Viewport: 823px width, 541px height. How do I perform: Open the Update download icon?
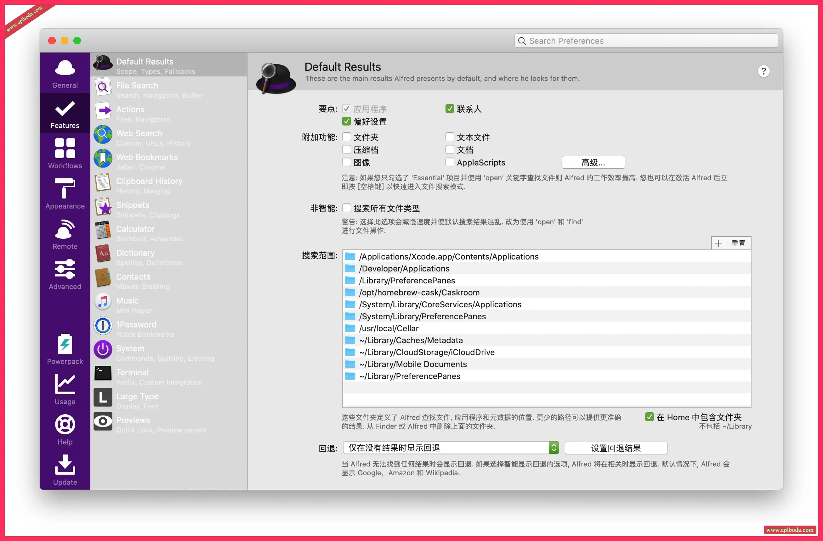65,464
